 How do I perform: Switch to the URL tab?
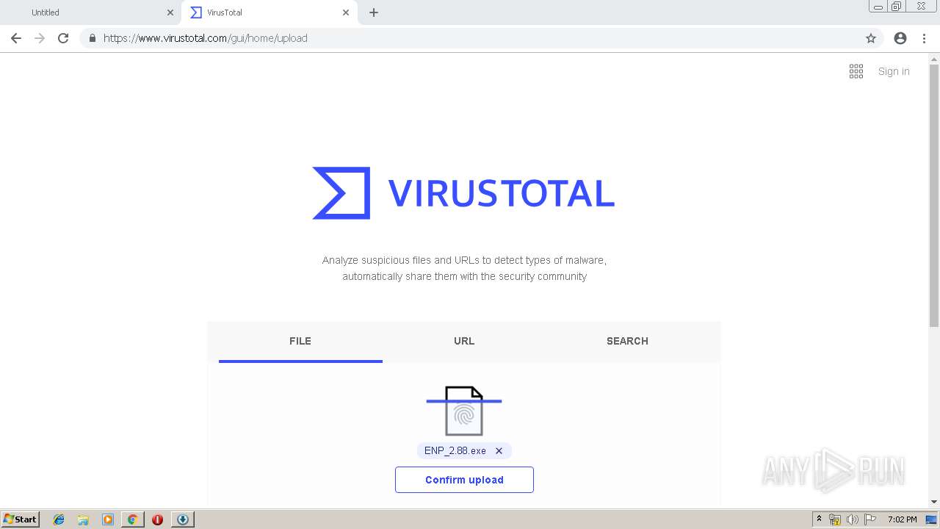click(x=464, y=341)
